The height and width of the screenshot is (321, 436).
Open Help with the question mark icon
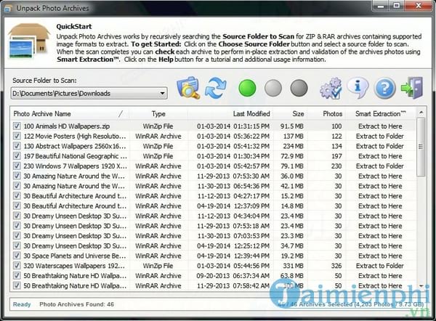pos(384,89)
